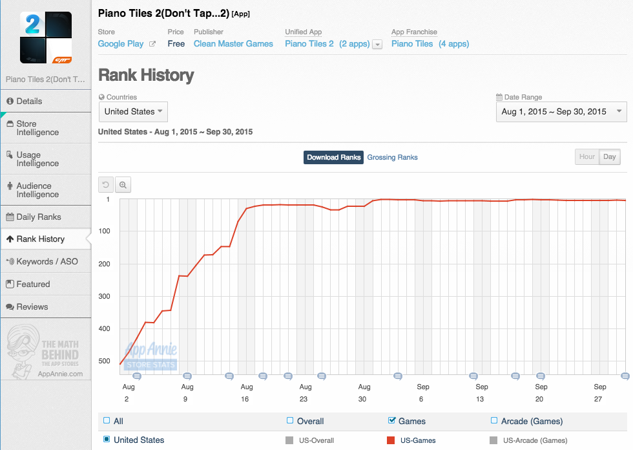Click the Math Behind the App Stores banner
Screen dimensions: 633x450
pyautogui.click(x=46, y=352)
